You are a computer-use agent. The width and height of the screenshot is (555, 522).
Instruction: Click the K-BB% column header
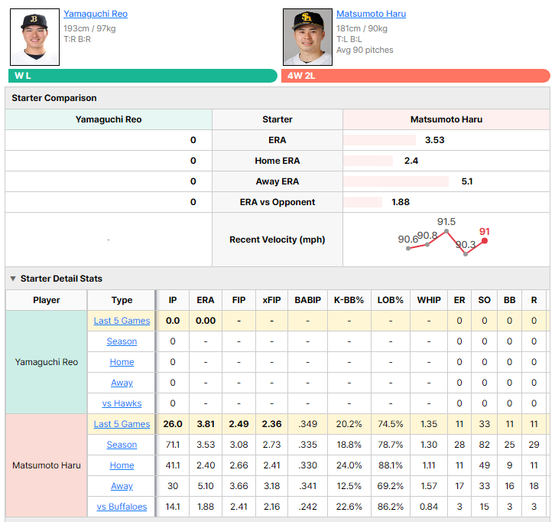tap(349, 300)
